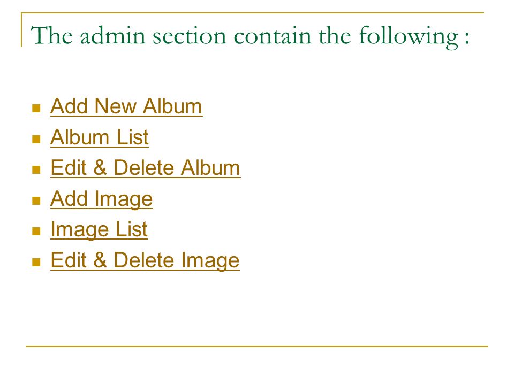This screenshot has height=385, width=514.
Task: Click the word 'New' in Add New Album
Action: [x=115, y=106]
